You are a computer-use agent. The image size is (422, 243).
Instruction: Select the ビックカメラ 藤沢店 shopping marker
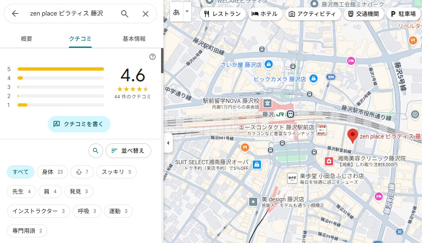click(313, 78)
